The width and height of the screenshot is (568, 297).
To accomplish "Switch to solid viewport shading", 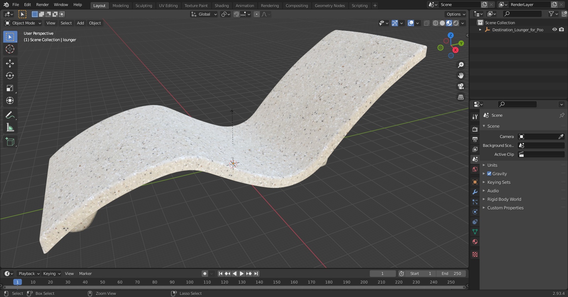I will click(442, 23).
